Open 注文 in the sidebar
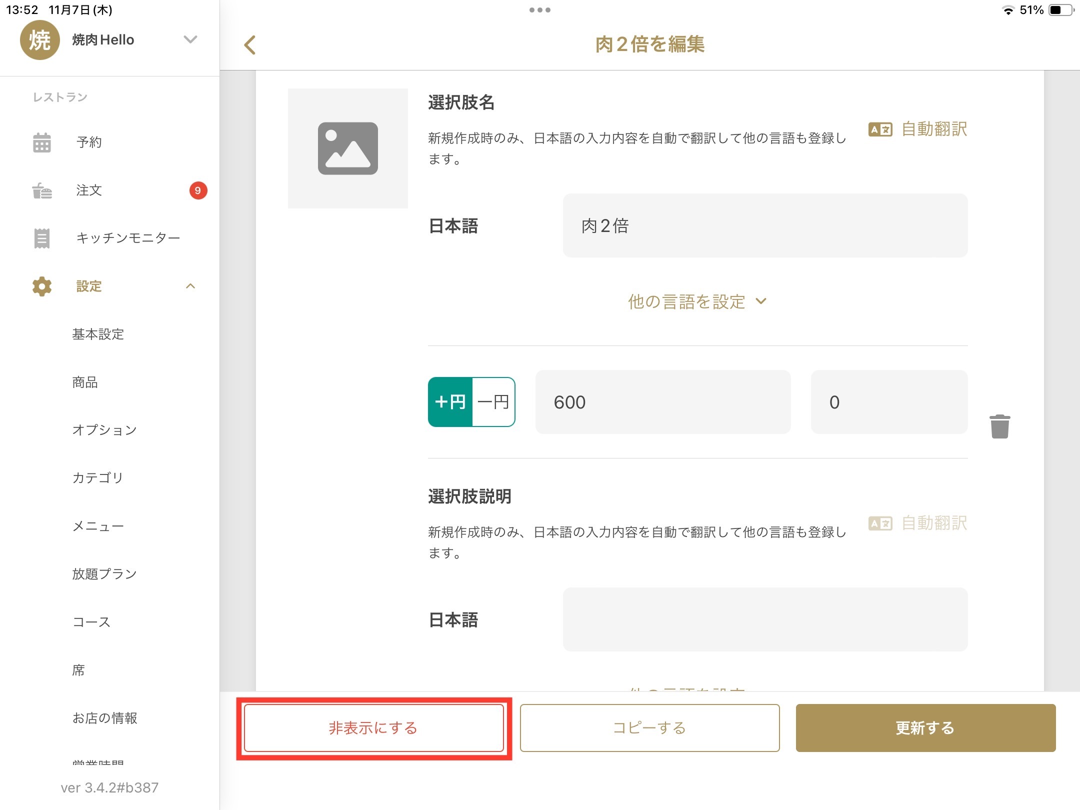 [89, 190]
